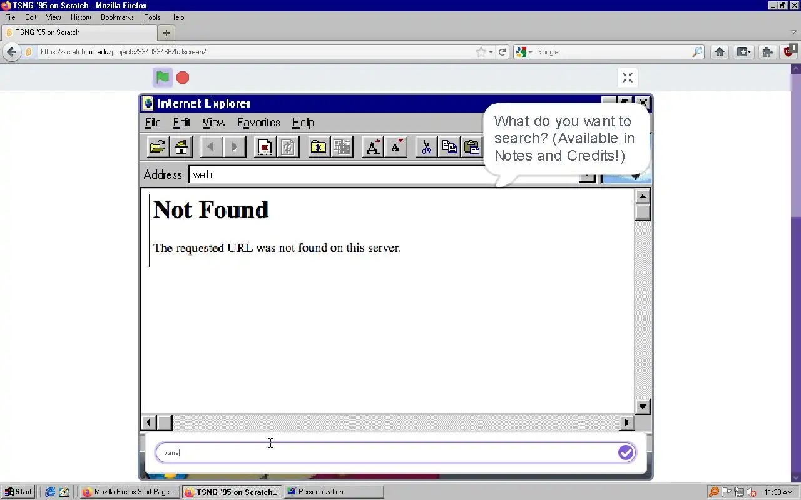Launch Internet Explorer from quick launch
801x500 pixels.
51,492
